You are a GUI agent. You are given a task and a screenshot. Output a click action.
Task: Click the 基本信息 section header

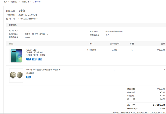tap(13, 25)
